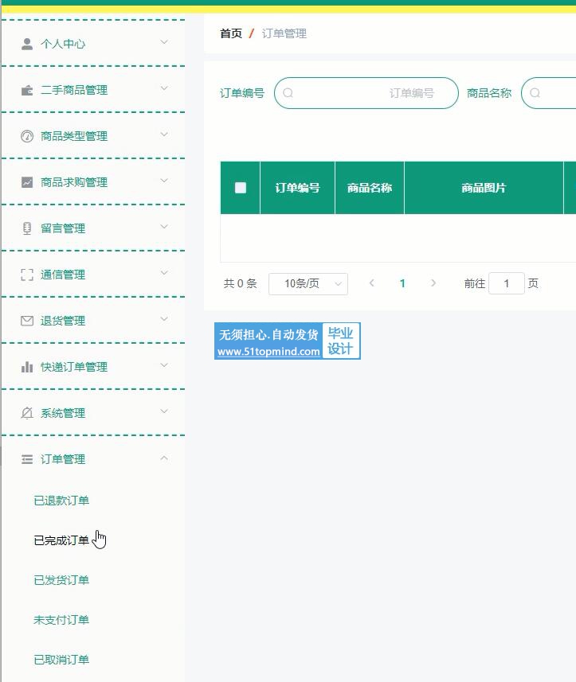Expand the 留言管理 chevron
Image resolution: width=576 pixels, height=682 pixels.
(164, 227)
